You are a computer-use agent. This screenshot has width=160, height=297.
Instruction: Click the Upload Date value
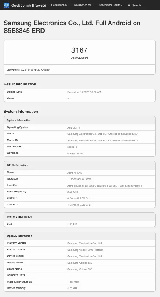tap(84, 92)
